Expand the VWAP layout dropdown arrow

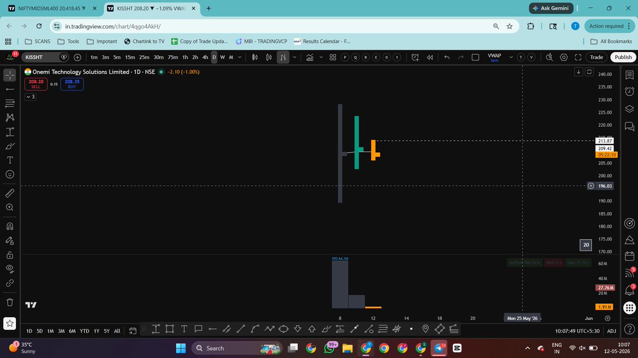pos(511,57)
